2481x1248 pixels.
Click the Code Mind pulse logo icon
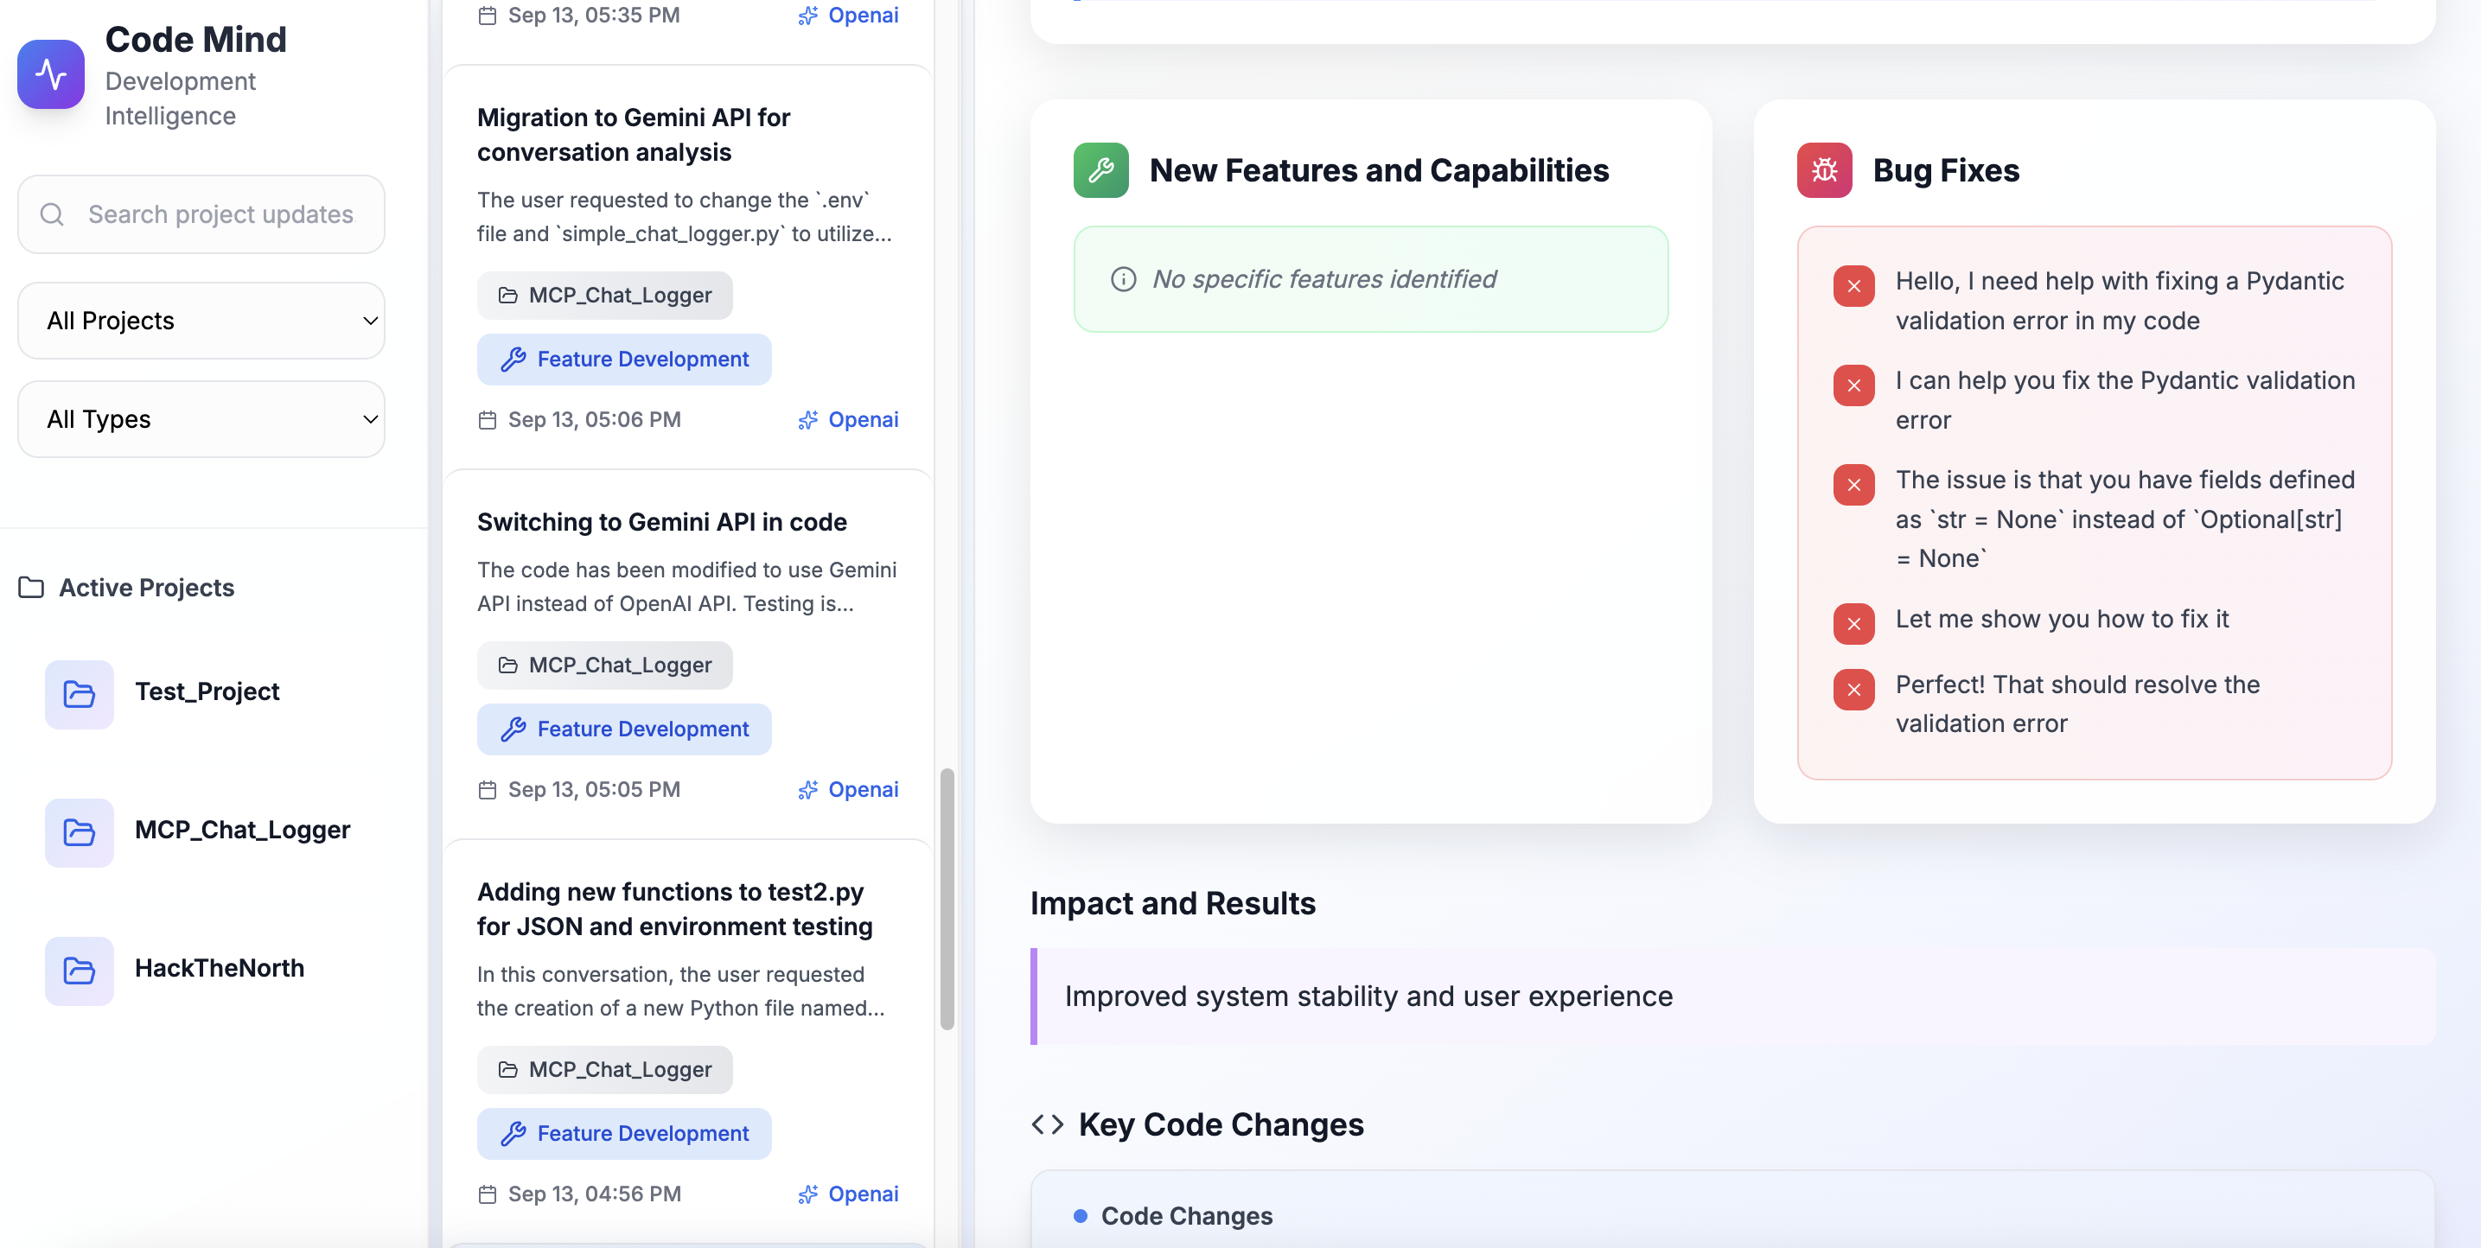[51, 74]
